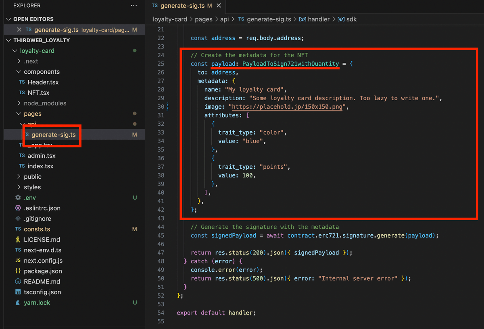Screen dimensions: 484x329
Task: Click the PayloadToSign721withQuantity type name
Action: (290, 64)
